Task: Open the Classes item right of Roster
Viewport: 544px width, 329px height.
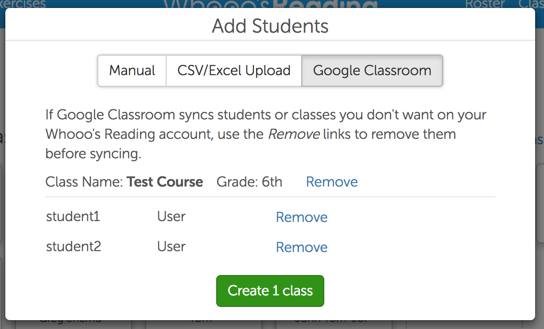Action: click(531, 4)
